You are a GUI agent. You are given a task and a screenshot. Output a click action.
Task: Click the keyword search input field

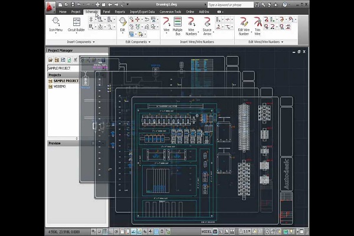pyautogui.click(x=231, y=4)
